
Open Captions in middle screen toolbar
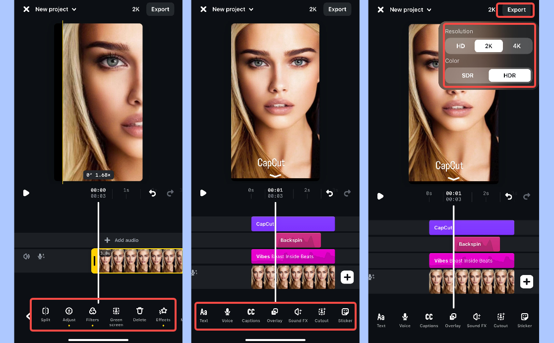[x=251, y=315]
